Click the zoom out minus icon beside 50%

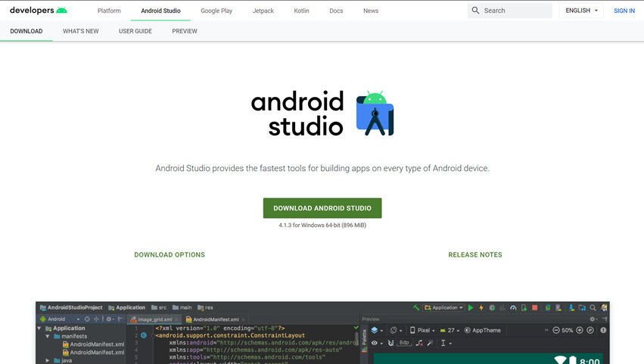click(555, 330)
